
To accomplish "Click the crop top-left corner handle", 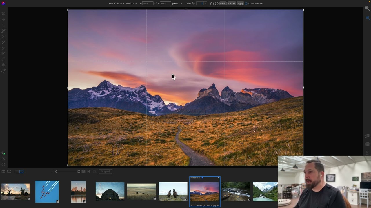I will tap(68, 10).
